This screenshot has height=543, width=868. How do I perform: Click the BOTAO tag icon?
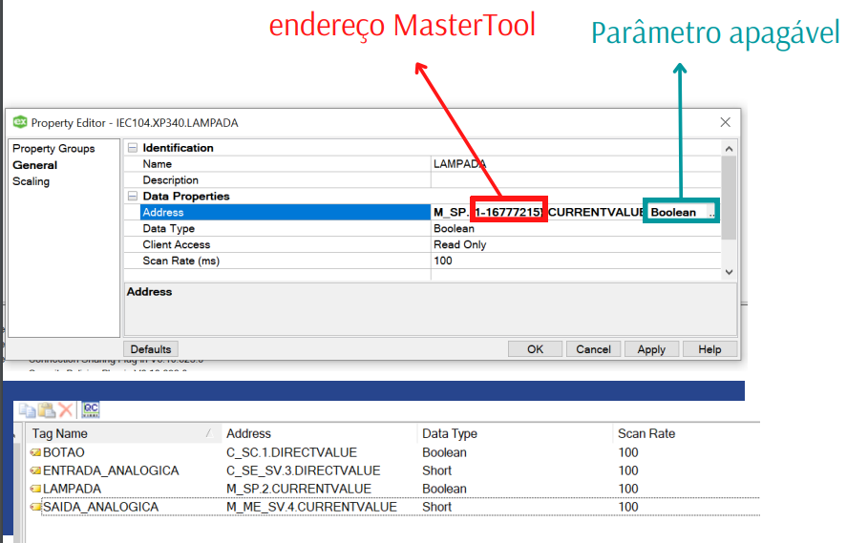(35, 452)
